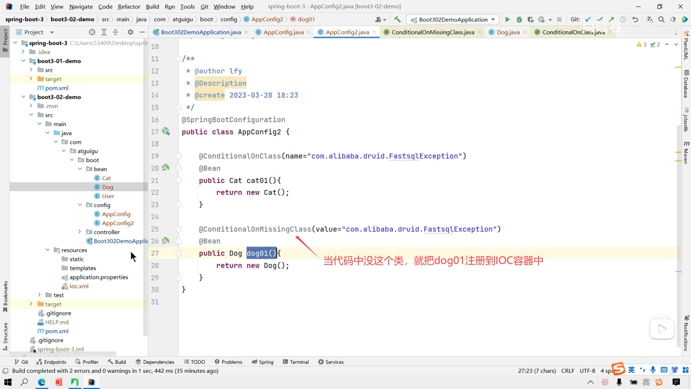Switch to Dog.java editor tab
The width and height of the screenshot is (691, 389).
point(508,32)
